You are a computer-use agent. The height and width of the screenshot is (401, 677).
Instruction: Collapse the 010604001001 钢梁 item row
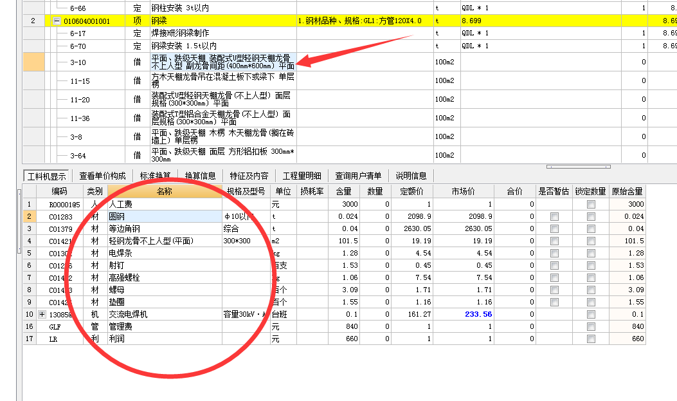(x=57, y=21)
